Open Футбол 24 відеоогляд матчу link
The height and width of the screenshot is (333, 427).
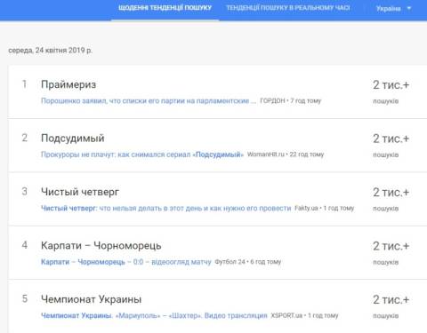point(126,262)
